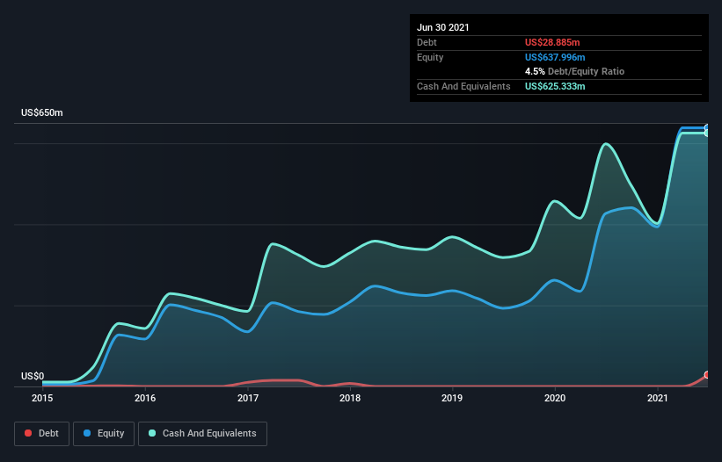Click the Debt label in tooltip
Screen dimensions: 722x462
pyautogui.click(x=427, y=42)
